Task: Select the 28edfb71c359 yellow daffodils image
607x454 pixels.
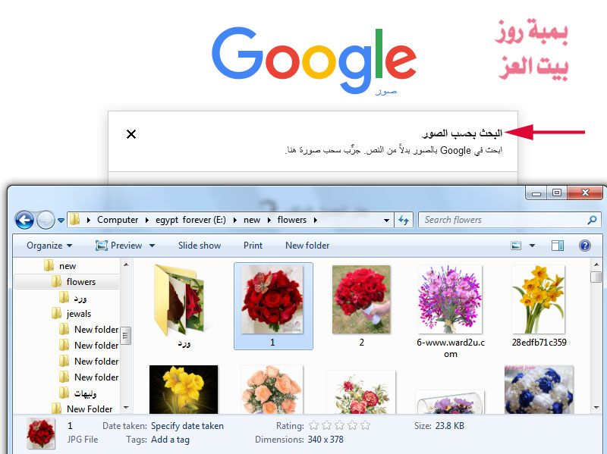Action: tap(539, 306)
